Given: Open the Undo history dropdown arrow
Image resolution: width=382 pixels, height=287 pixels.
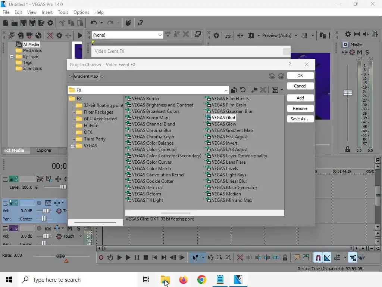Looking at the screenshot, I should click(x=101, y=23).
